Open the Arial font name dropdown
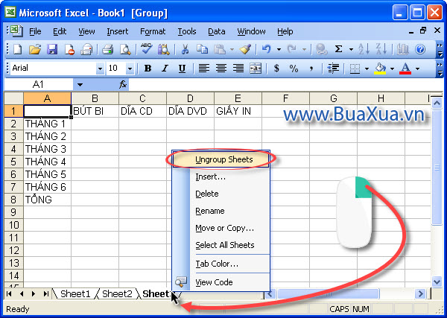 100,69
